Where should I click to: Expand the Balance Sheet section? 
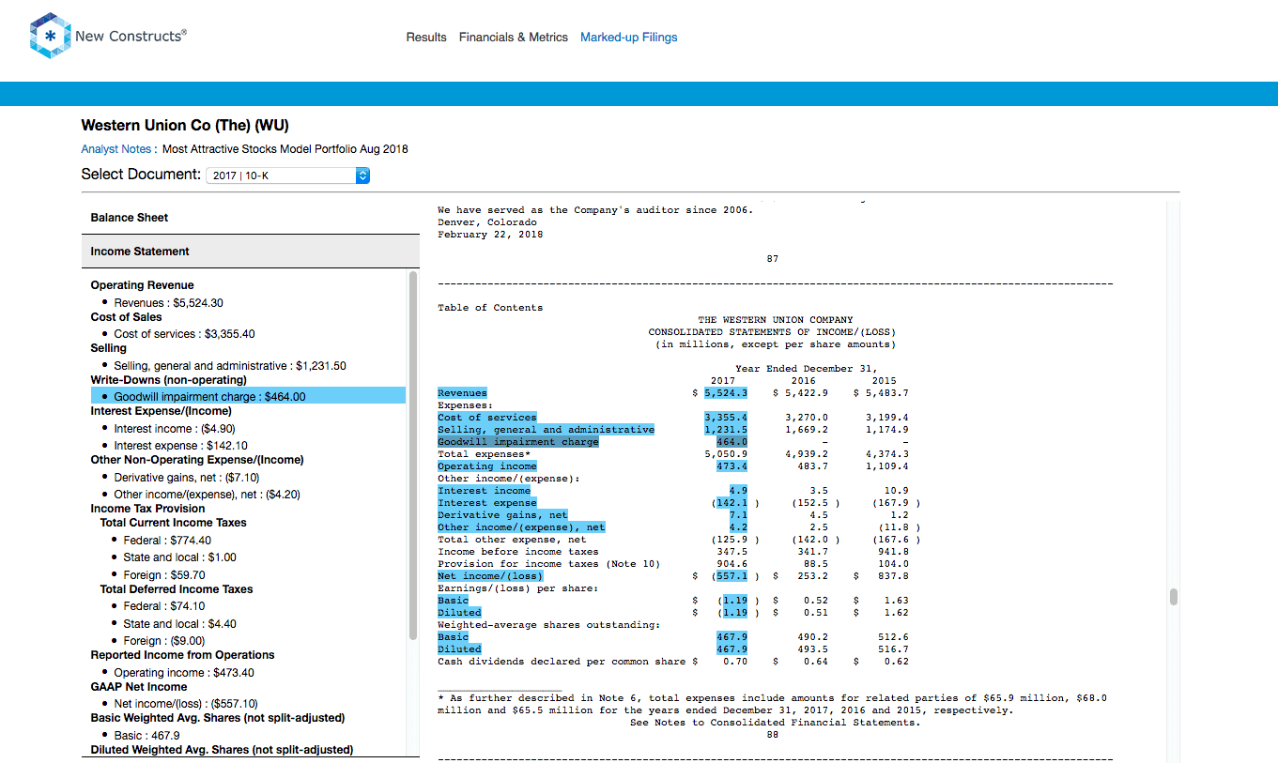pyautogui.click(x=251, y=218)
